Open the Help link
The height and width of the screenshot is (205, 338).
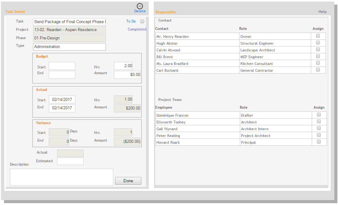(323, 12)
